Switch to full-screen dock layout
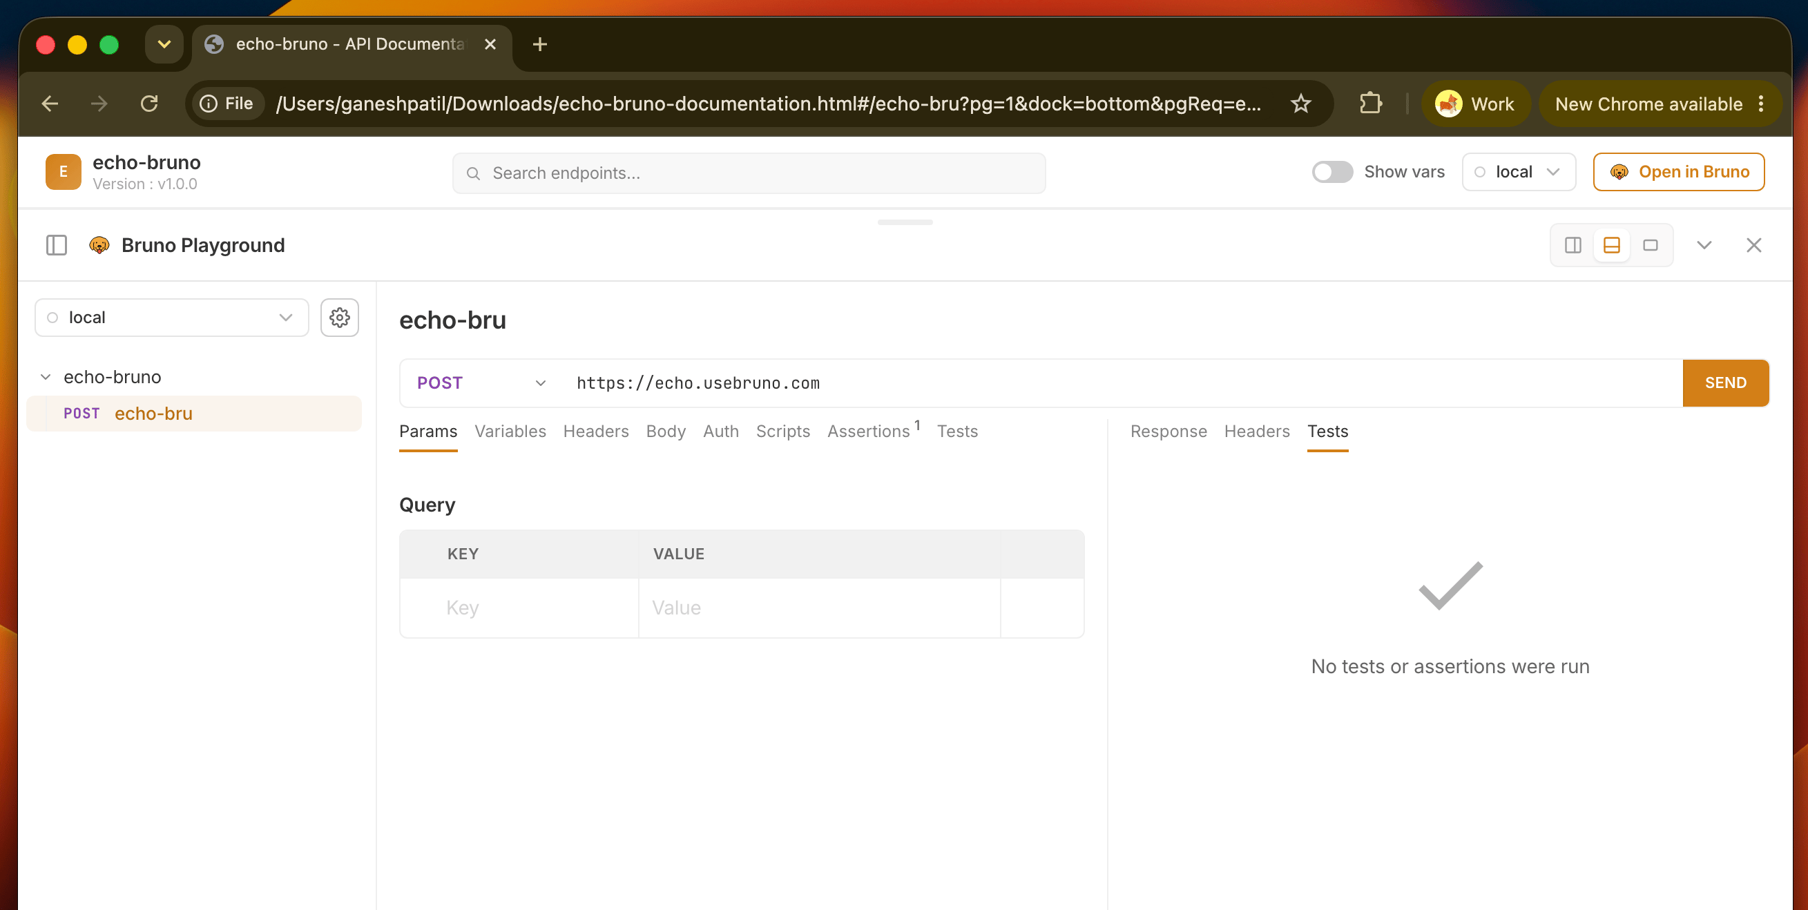The height and width of the screenshot is (910, 1808). pos(1650,245)
